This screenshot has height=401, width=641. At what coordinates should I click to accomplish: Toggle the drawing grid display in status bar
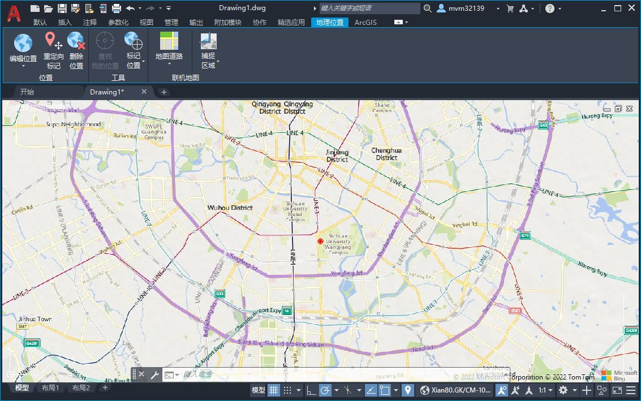pyautogui.click(x=273, y=390)
